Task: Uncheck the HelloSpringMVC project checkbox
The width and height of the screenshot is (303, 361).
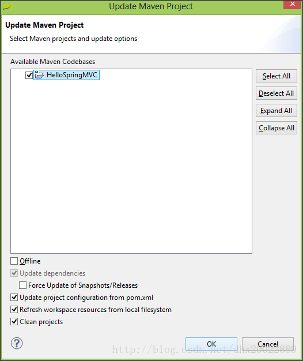Action: pyautogui.click(x=29, y=75)
